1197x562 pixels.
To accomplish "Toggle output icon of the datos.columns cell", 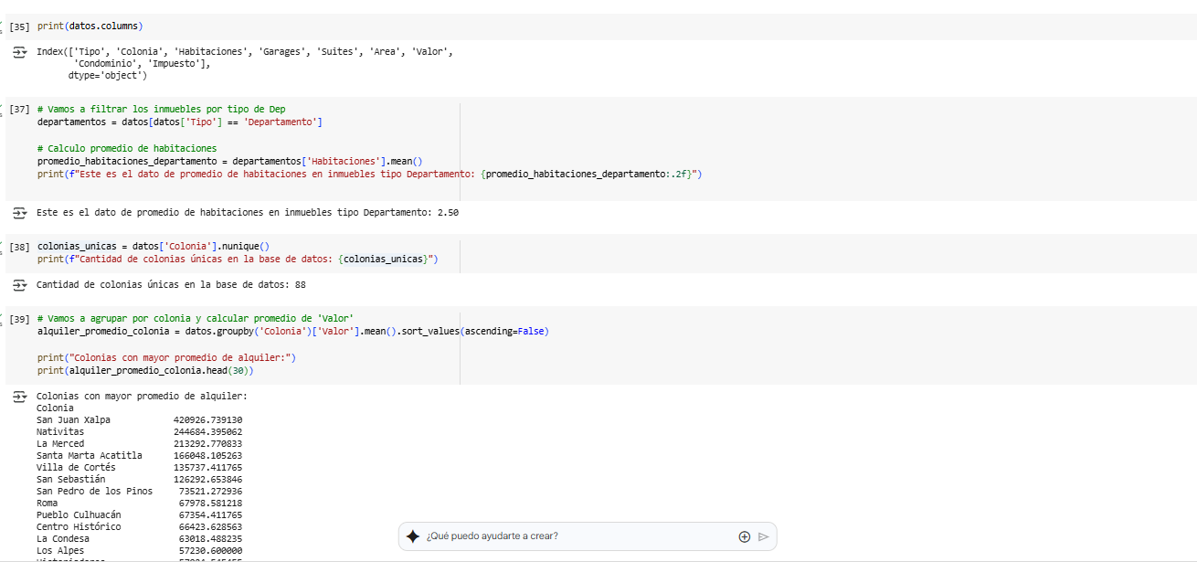I will (x=18, y=54).
